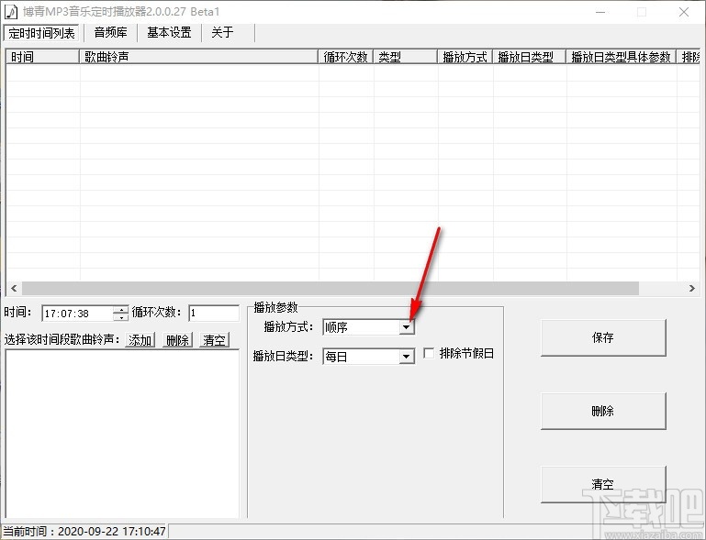Click the 歌曲铃声 column header
Viewport: 706px width, 540px height.
(x=199, y=57)
